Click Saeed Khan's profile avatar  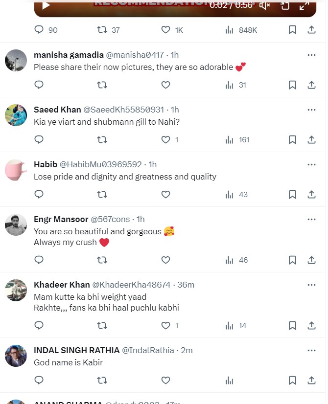point(16,115)
